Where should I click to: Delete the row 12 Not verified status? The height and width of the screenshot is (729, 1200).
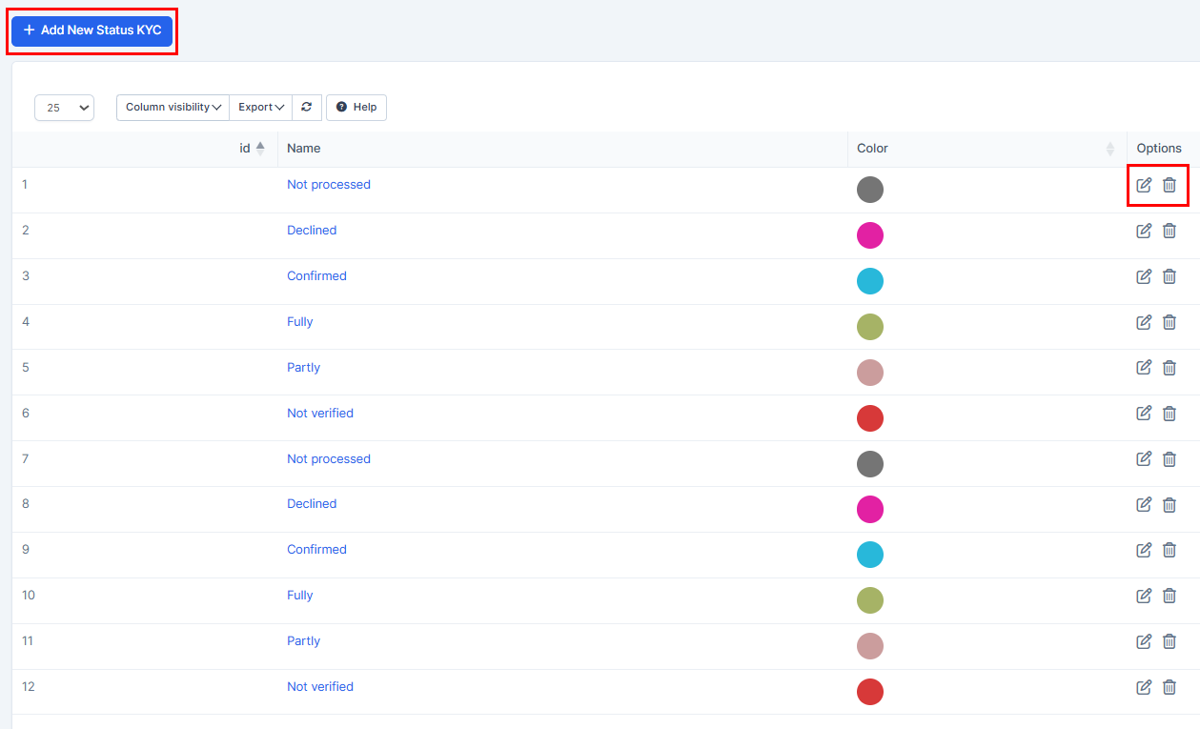click(x=1169, y=687)
